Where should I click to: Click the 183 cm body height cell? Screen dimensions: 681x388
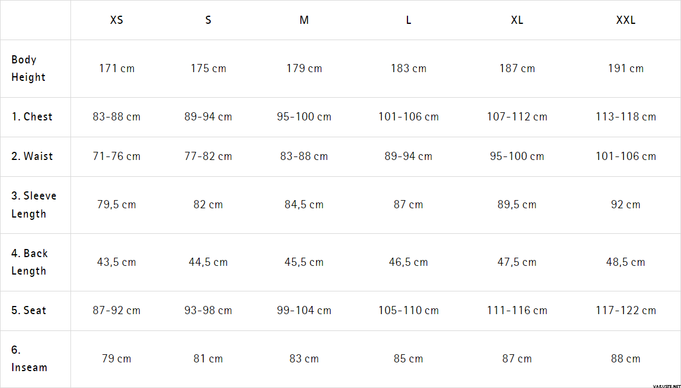(409, 69)
